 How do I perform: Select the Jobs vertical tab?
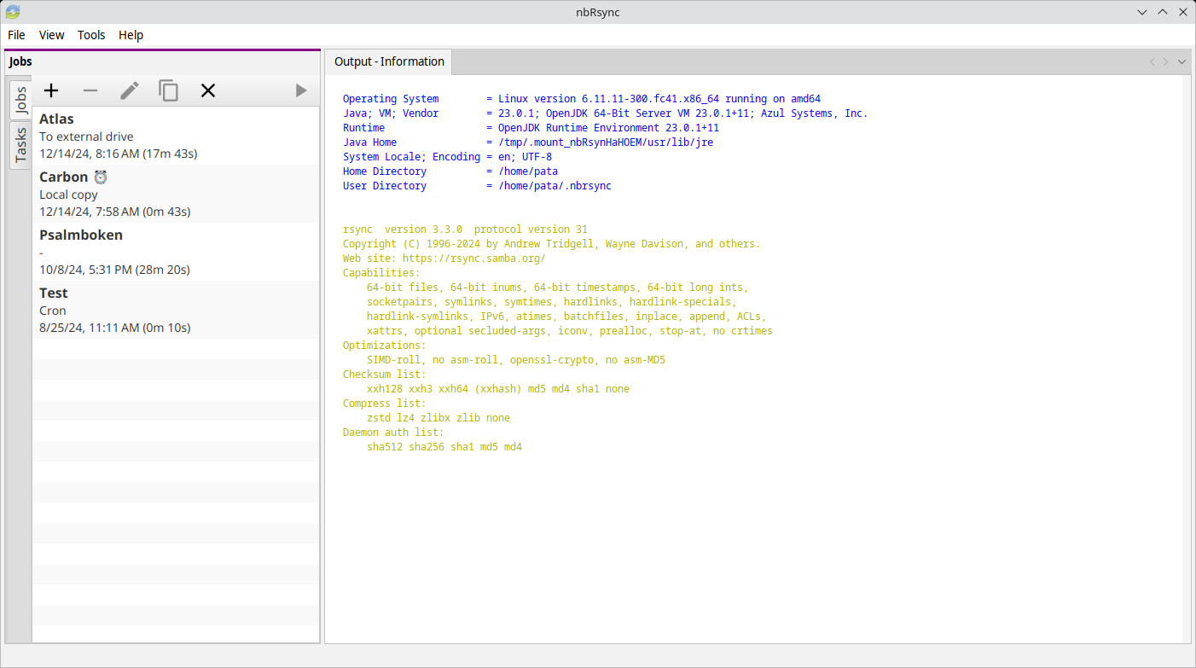click(x=20, y=101)
